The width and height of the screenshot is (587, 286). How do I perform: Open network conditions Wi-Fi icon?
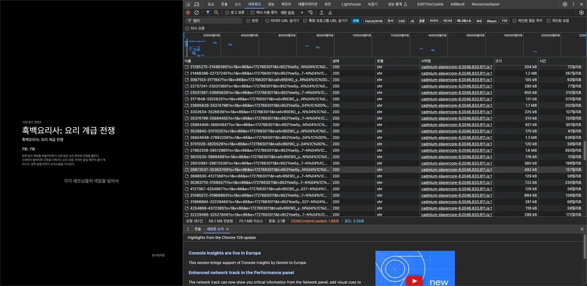pos(311,13)
